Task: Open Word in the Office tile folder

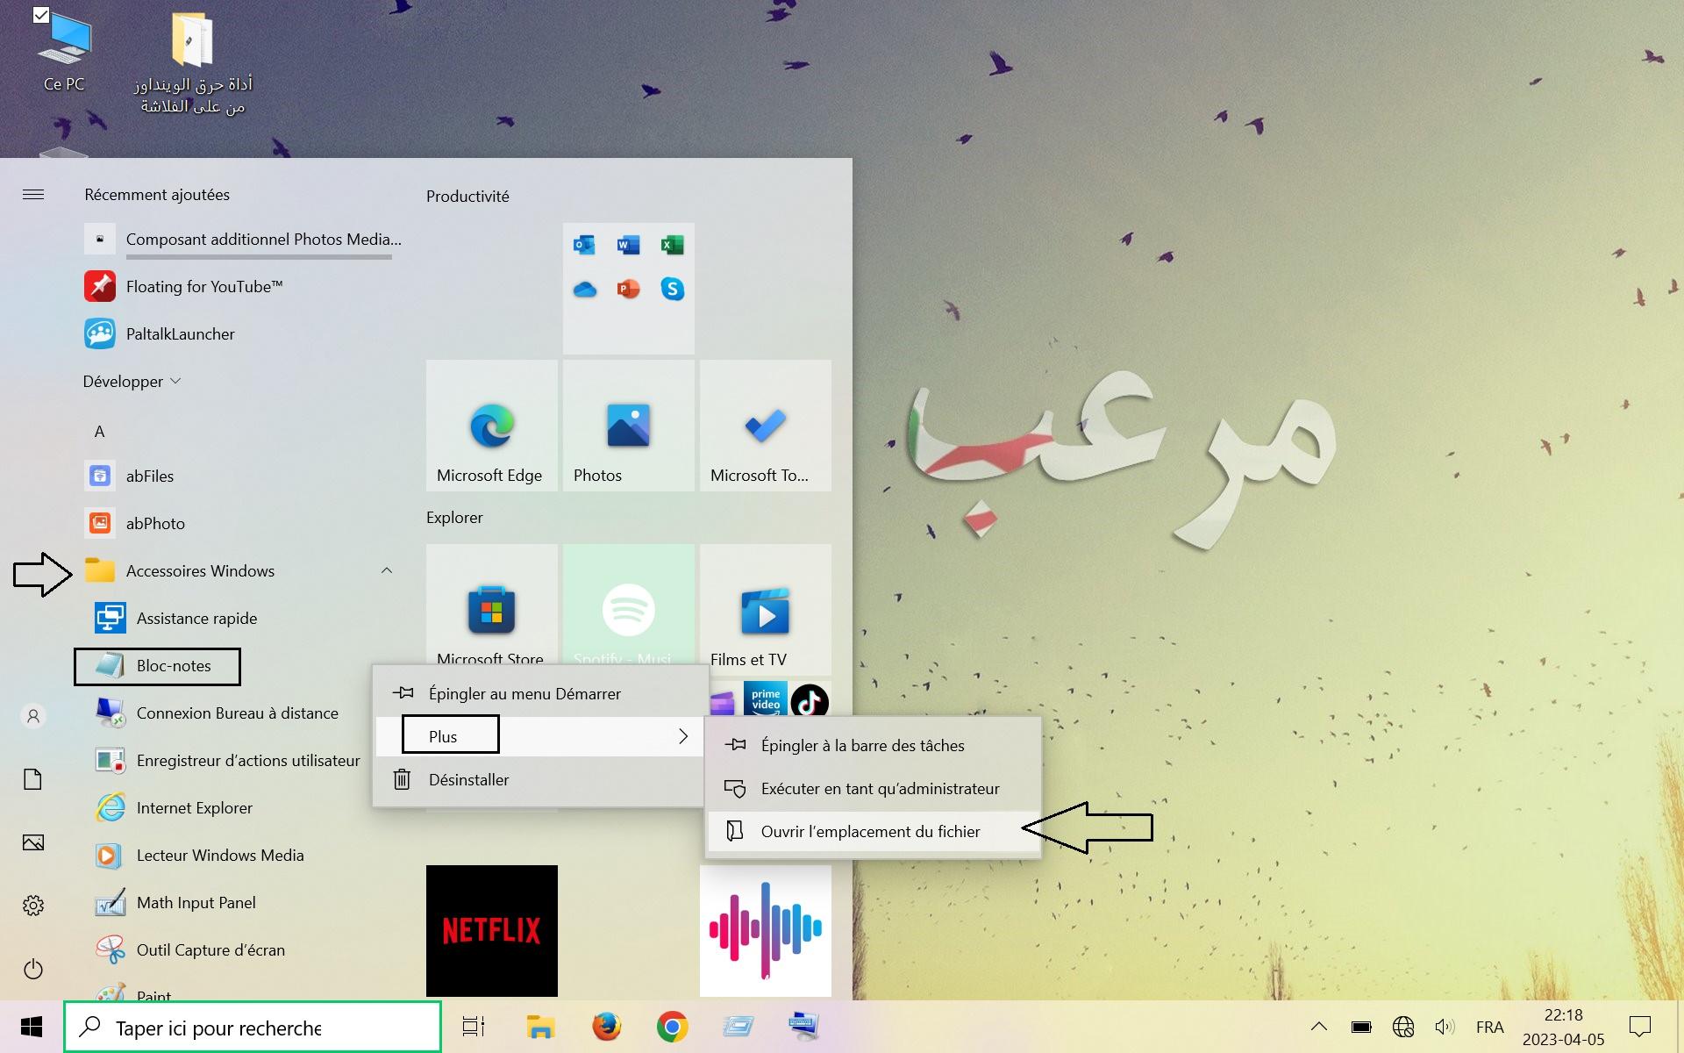Action: tap(628, 245)
